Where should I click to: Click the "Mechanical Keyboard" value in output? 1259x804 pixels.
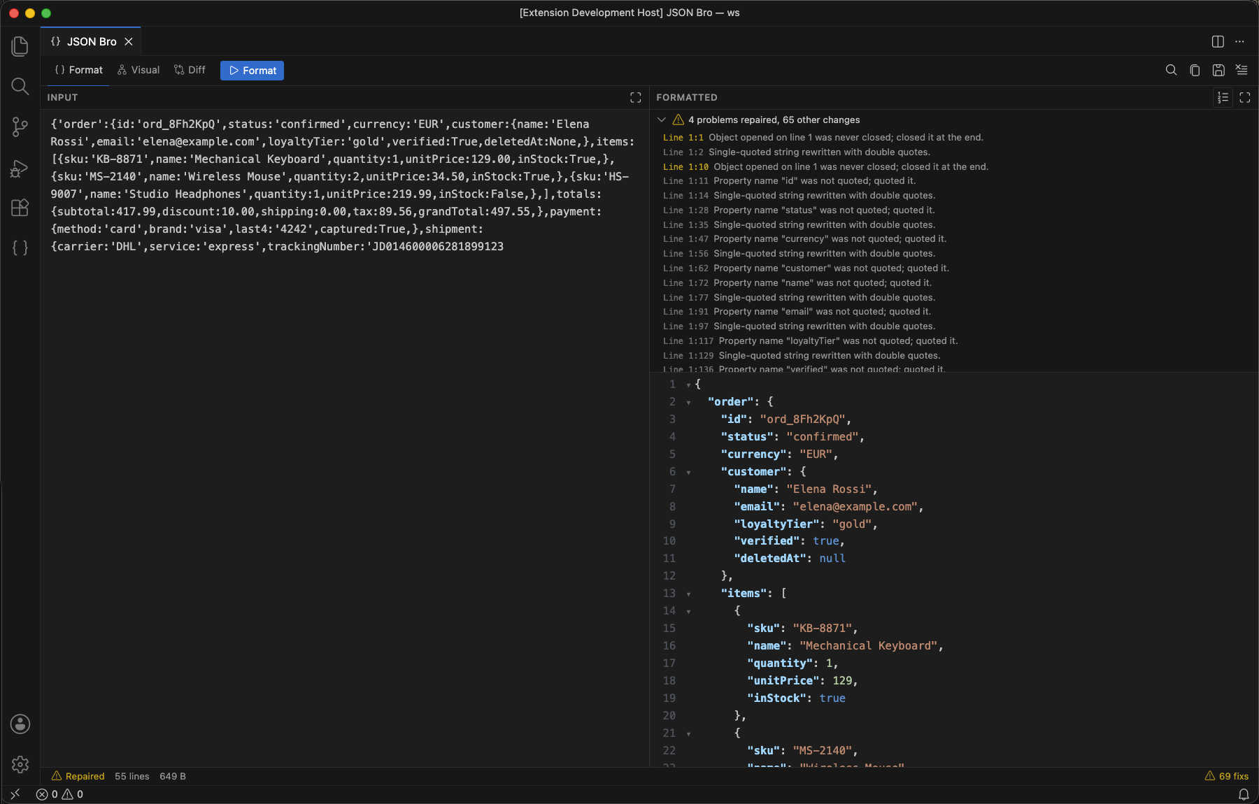[x=868, y=646]
